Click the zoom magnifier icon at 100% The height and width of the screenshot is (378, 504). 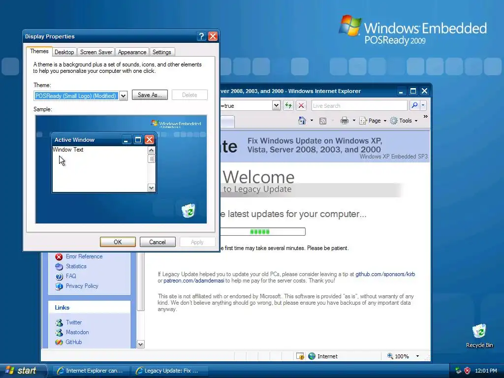pyautogui.click(x=390, y=356)
